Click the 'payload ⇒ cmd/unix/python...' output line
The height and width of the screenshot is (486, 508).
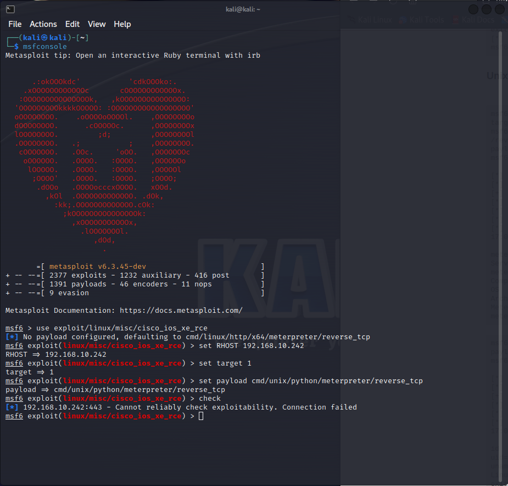(x=115, y=389)
